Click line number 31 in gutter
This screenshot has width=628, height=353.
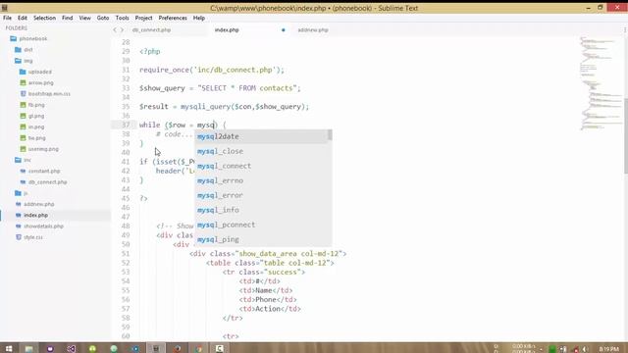(126, 70)
